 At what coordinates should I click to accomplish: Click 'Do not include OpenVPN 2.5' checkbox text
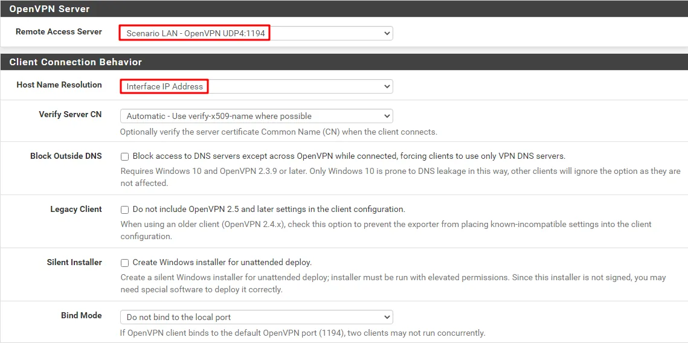pos(269,209)
